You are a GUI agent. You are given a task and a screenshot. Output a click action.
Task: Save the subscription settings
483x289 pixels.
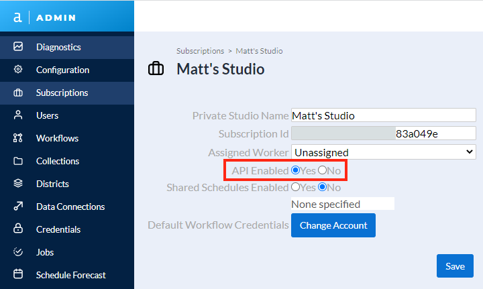455,266
